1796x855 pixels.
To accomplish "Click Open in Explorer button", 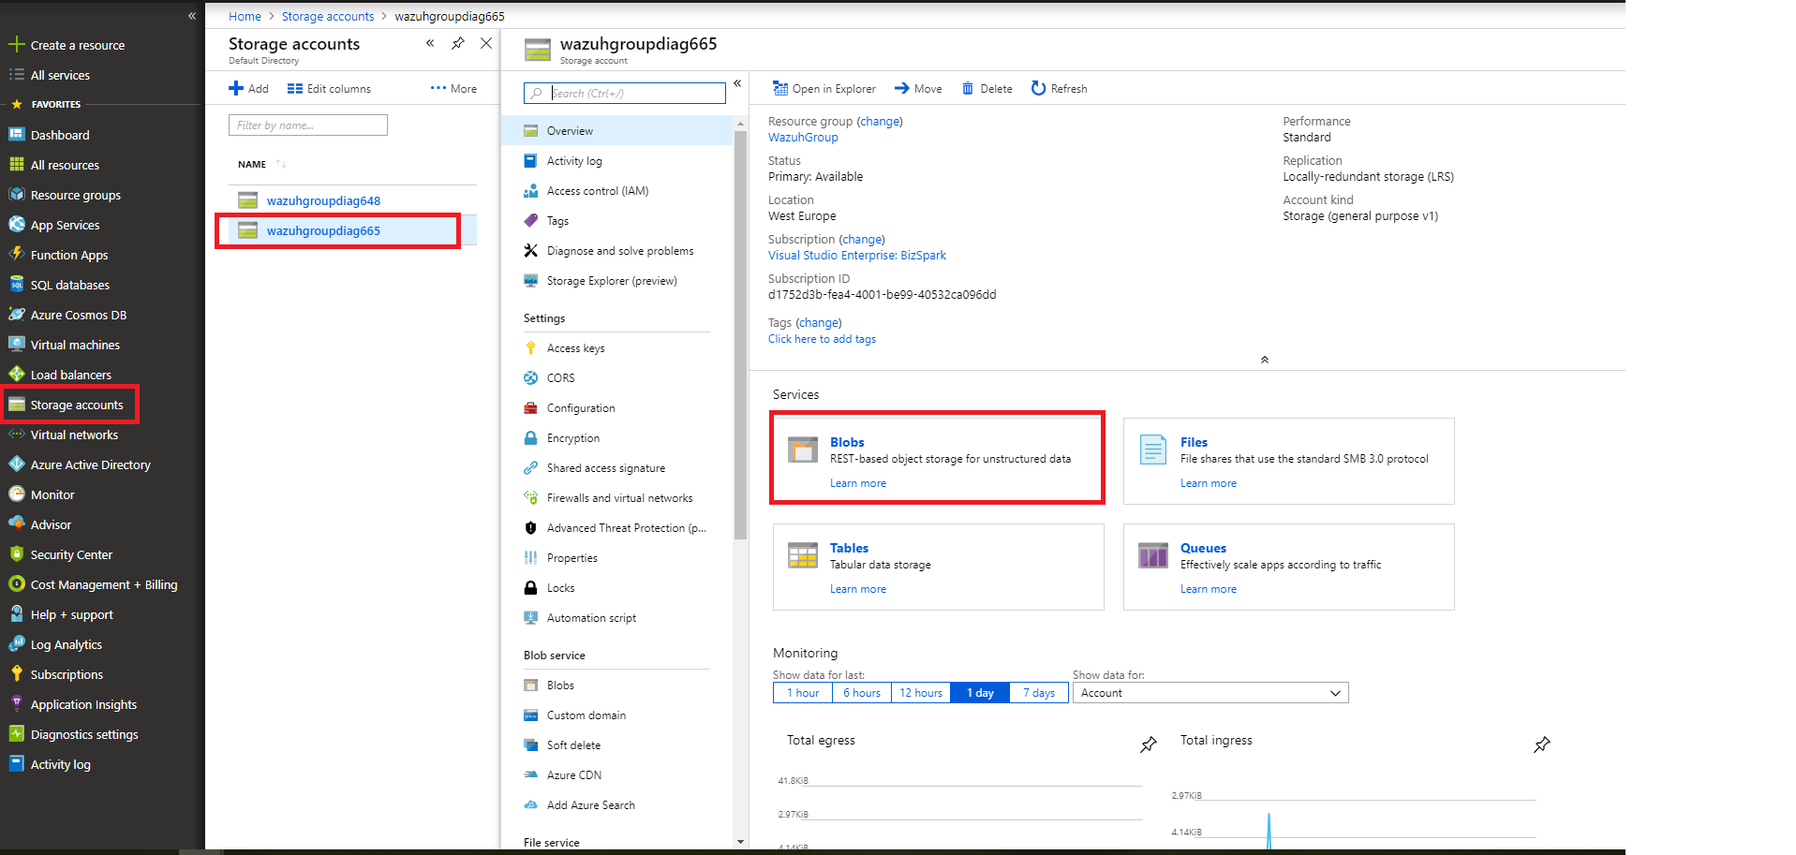I will [824, 89].
